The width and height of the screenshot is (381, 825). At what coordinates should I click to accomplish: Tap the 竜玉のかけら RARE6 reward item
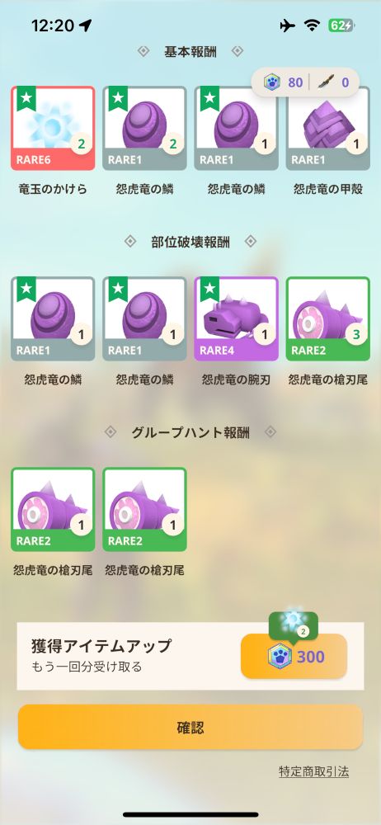[x=53, y=128]
